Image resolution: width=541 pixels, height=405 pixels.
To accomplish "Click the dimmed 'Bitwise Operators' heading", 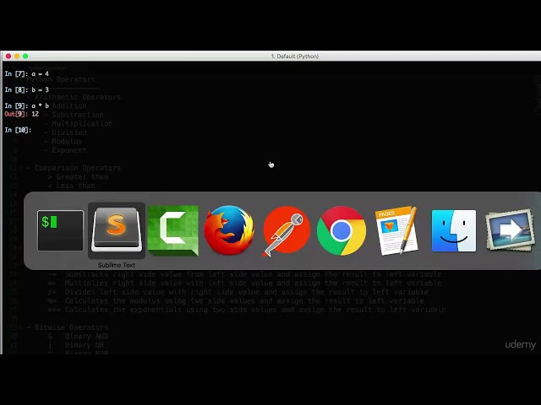I will pyautogui.click(x=71, y=327).
